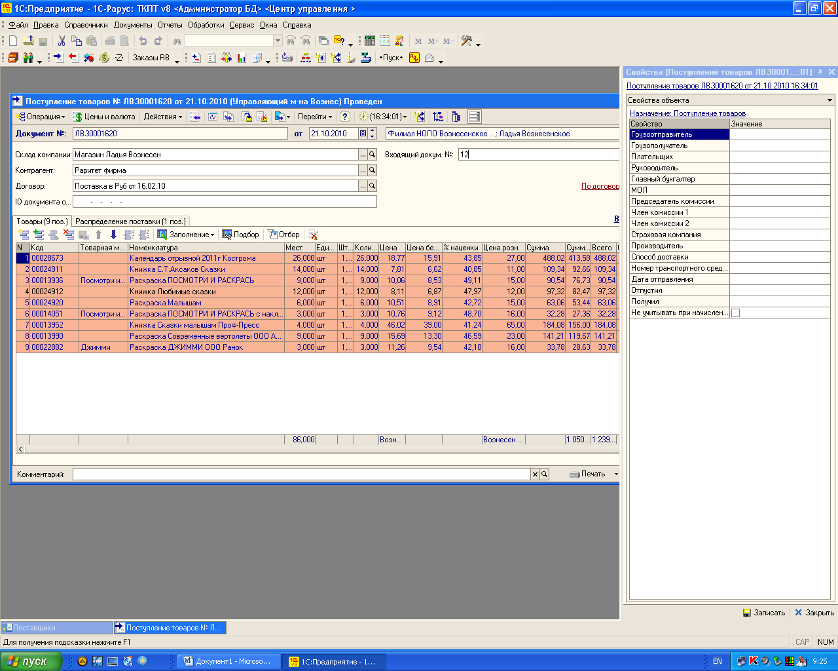
Task: Click the Поставщики window tab in bottom bar
Action: (57, 628)
